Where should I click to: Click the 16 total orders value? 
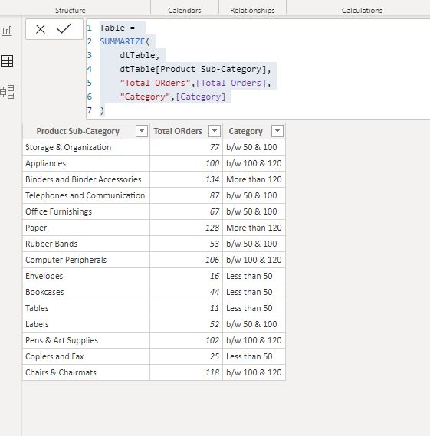click(215, 276)
